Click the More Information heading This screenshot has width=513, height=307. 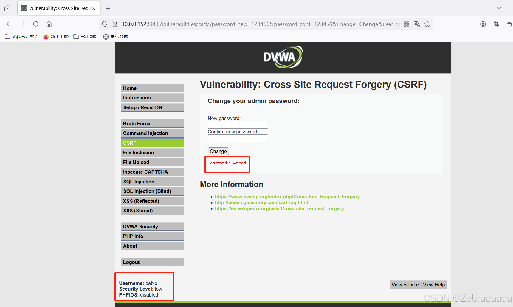pos(232,184)
